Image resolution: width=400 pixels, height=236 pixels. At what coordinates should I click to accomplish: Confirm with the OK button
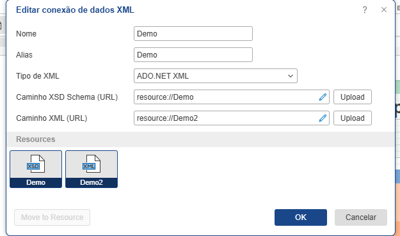point(301,217)
